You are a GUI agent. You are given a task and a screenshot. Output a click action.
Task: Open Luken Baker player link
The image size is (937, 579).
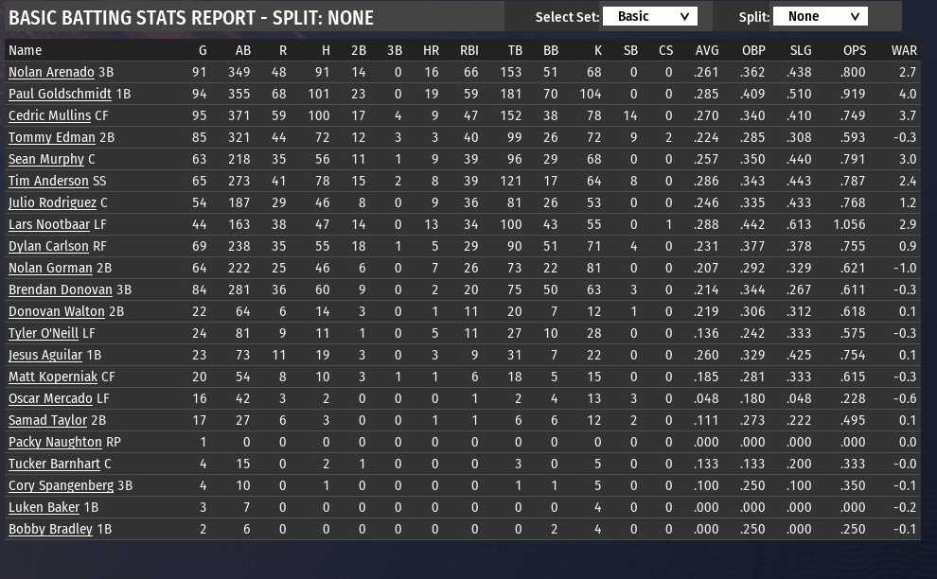pyautogui.click(x=44, y=507)
